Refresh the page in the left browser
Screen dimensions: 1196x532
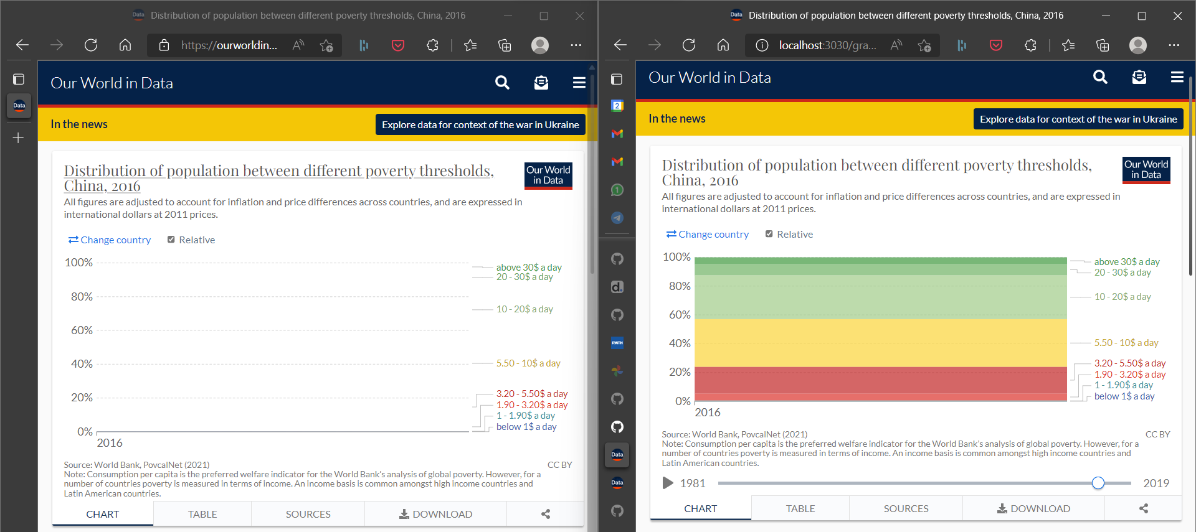(91, 45)
